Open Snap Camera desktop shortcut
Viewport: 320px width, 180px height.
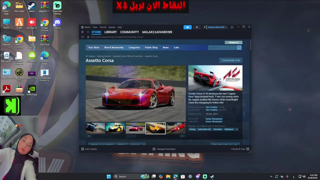19,75
